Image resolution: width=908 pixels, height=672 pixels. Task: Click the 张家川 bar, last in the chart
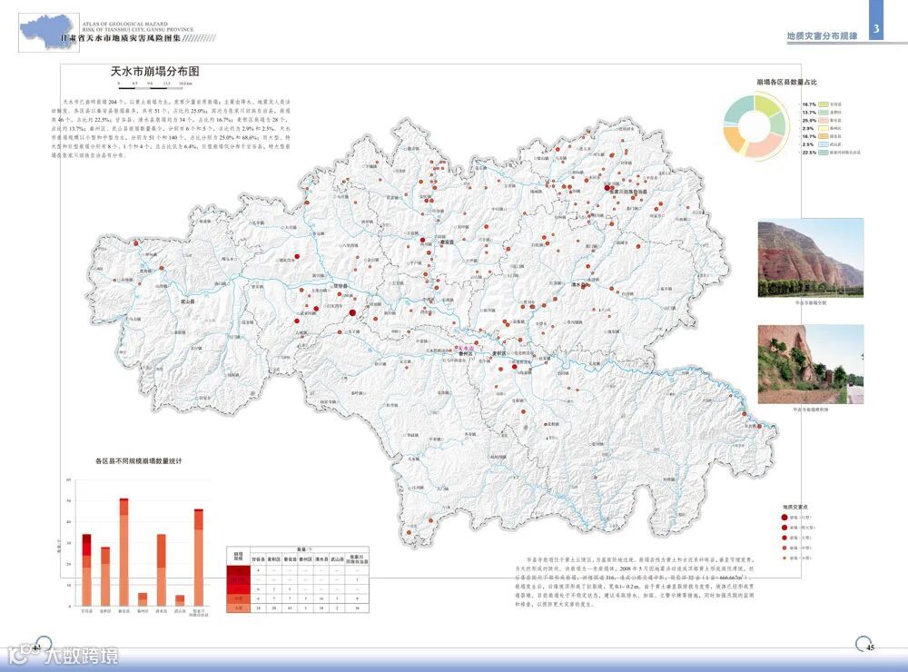pyautogui.click(x=199, y=558)
